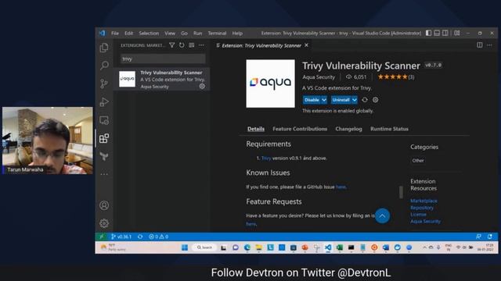Open the Trivy view in activity bar
Viewport: 501px width, 281px height.
coord(104,156)
